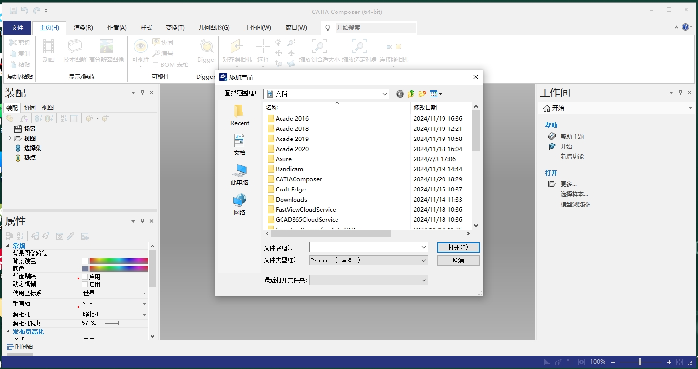Open the 模型浏览器 from the Workshop panel

pyautogui.click(x=574, y=204)
